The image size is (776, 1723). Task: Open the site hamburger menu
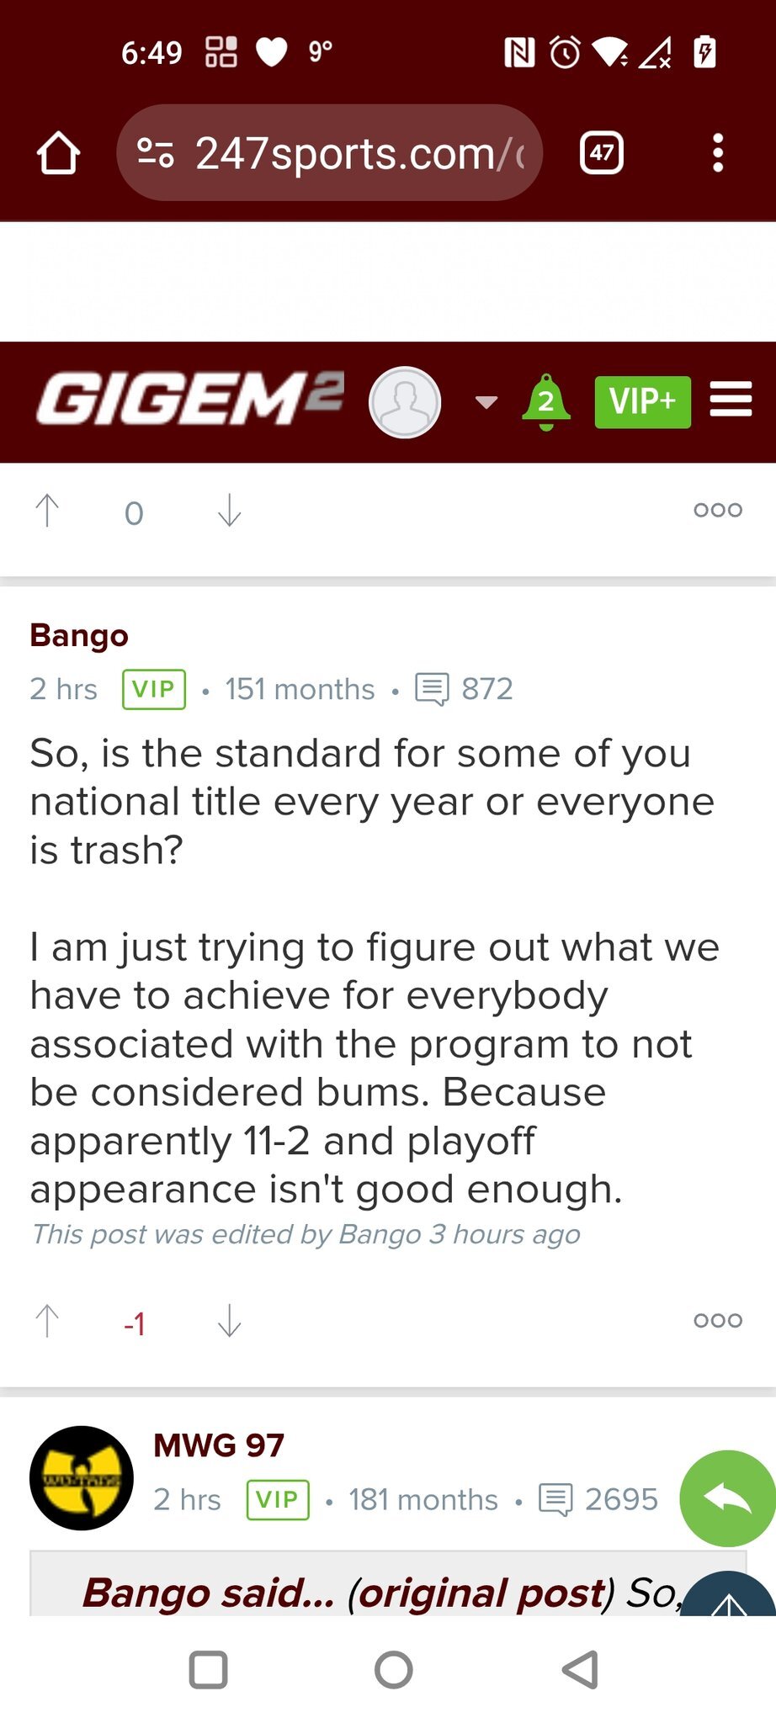click(x=731, y=399)
